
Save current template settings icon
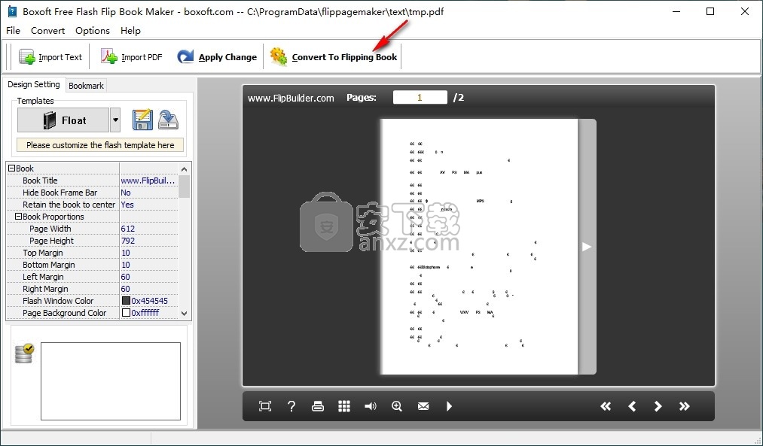(x=142, y=120)
